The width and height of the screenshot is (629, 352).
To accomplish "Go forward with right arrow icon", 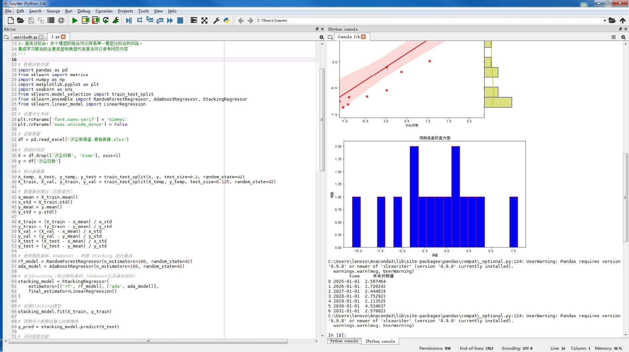I will (x=250, y=20).
